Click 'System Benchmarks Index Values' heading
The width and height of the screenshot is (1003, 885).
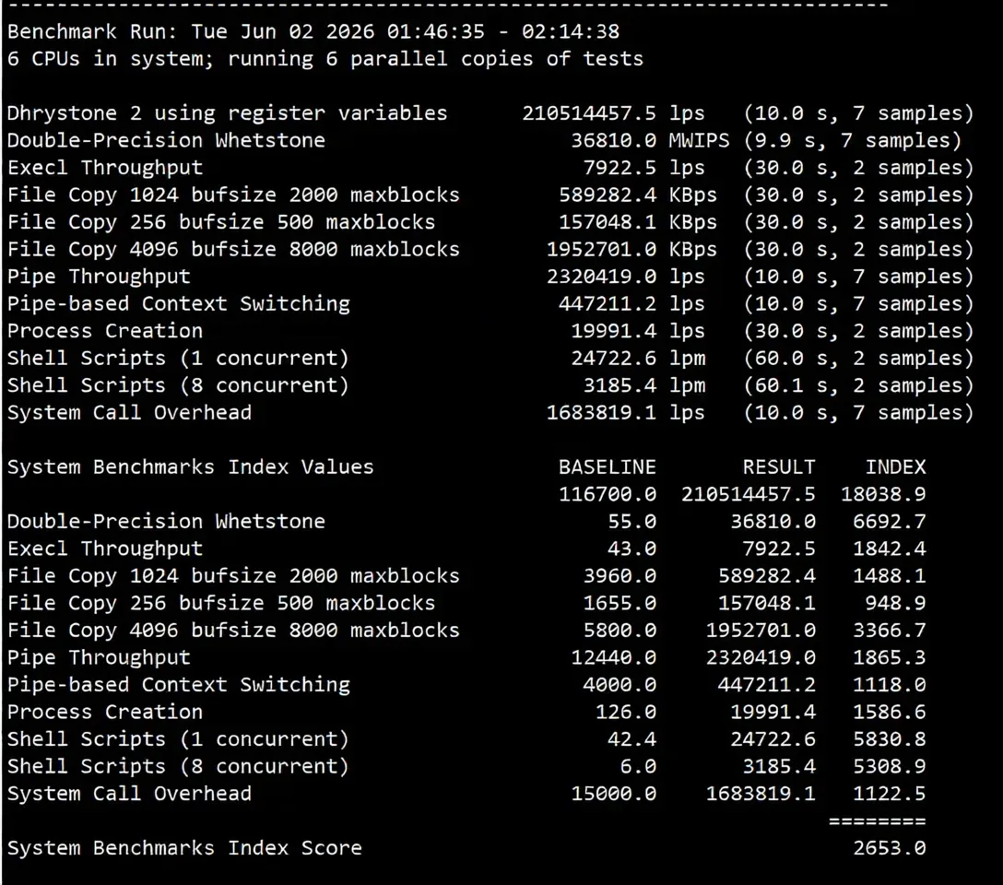pyautogui.click(x=190, y=466)
